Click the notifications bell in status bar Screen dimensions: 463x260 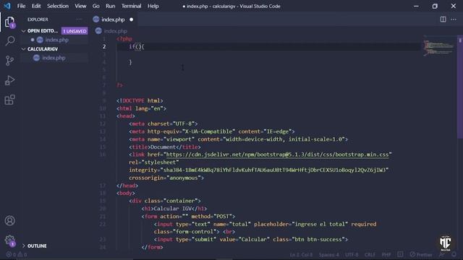(454, 254)
